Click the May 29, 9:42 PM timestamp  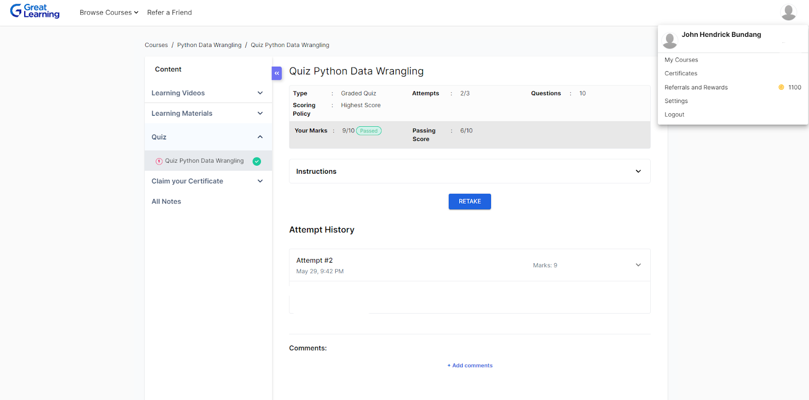(x=320, y=271)
